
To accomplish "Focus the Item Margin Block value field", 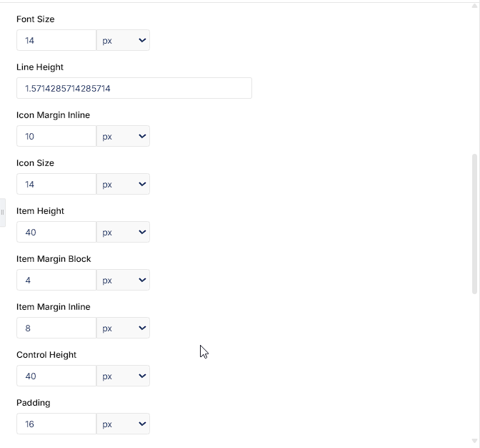I will tap(56, 280).
